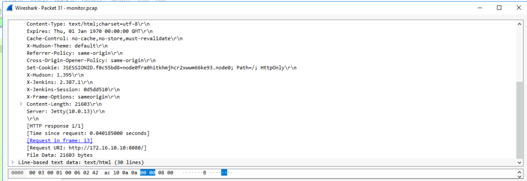Click the 0000 offset in hex pane
The image size is (527, 181).
(x=17, y=173)
